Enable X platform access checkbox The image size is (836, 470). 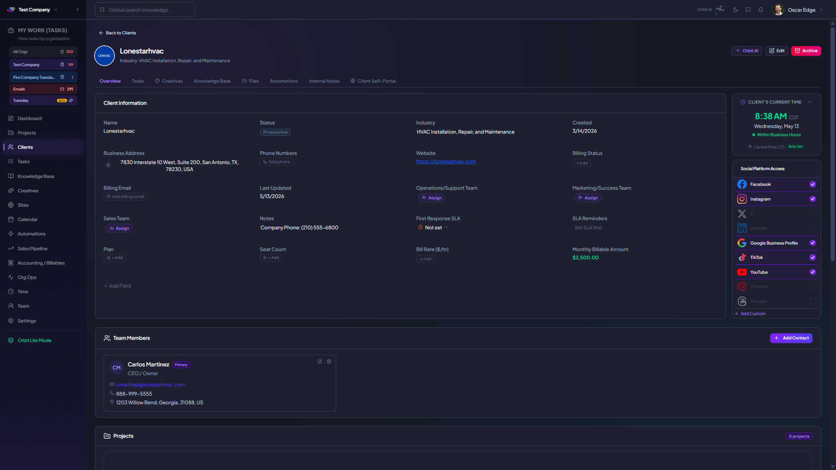point(812,214)
